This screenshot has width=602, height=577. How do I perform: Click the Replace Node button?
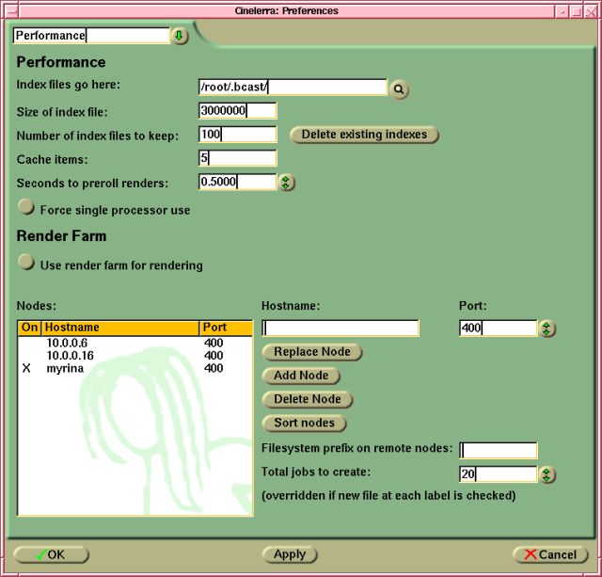[x=311, y=352]
